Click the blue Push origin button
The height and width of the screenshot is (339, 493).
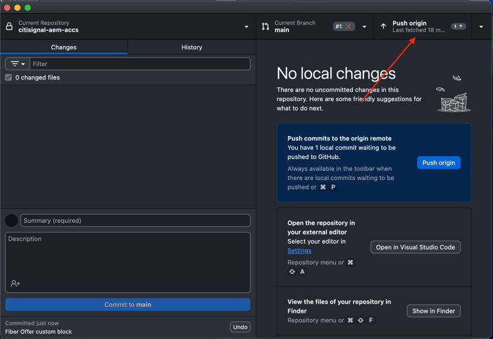click(x=438, y=163)
